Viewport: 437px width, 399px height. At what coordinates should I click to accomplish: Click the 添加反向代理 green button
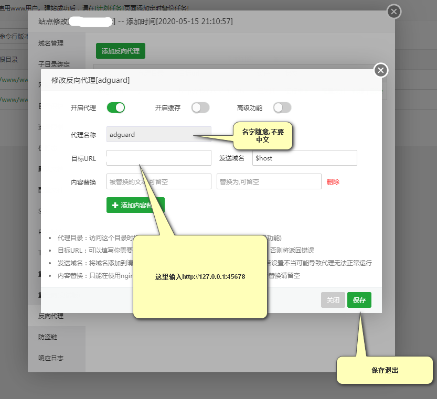click(x=121, y=51)
